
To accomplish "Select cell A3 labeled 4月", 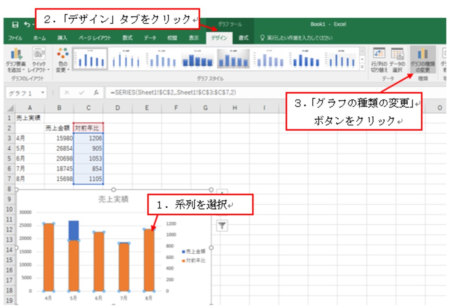I will coord(30,138).
